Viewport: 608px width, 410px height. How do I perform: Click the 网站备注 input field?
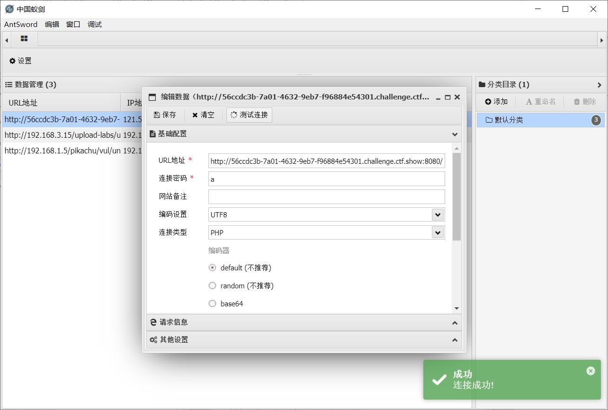pos(327,196)
